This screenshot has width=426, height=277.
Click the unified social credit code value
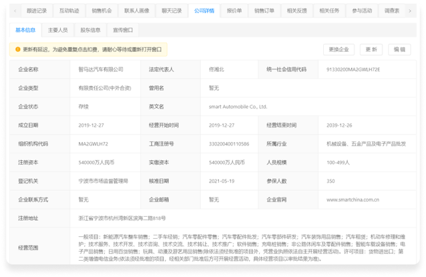[353, 69]
